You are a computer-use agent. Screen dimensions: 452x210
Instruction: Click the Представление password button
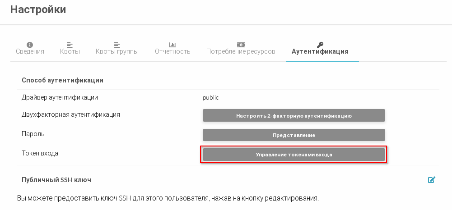tap(294, 135)
